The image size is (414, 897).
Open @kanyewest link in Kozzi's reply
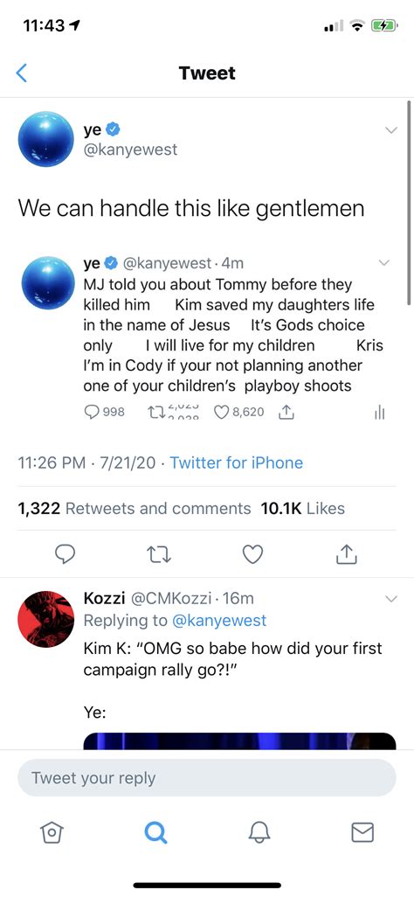pyautogui.click(x=218, y=620)
